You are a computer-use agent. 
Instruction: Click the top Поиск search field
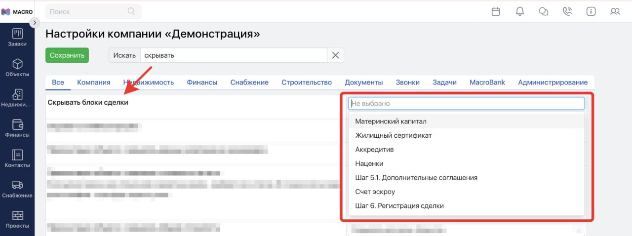[x=88, y=11]
